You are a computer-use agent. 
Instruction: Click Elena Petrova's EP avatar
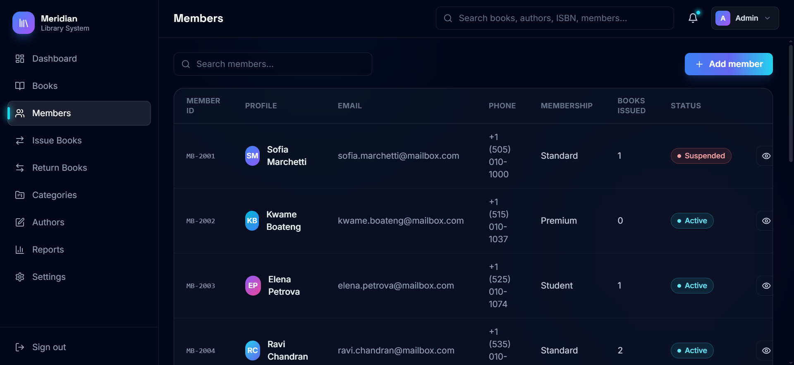253,286
